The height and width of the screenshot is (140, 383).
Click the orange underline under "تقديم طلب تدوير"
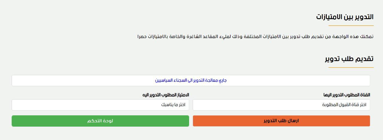click(351, 67)
